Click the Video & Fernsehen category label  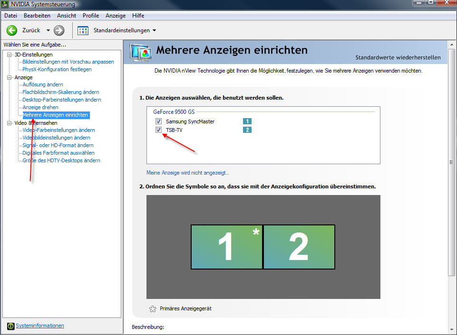[36, 123]
